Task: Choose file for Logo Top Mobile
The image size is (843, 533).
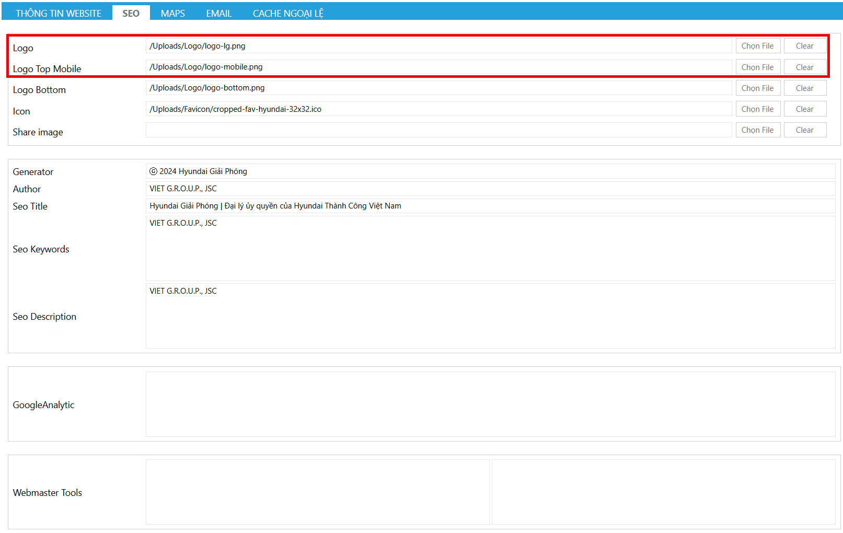Action: point(757,67)
